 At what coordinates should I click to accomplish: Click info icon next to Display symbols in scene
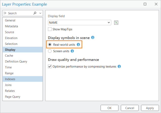[x=93, y=37]
